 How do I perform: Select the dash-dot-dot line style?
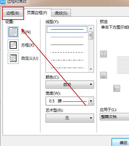tap(67, 68)
